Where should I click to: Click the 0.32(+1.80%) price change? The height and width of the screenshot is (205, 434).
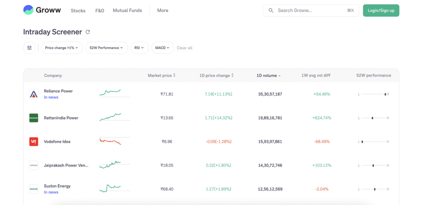[218, 165]
